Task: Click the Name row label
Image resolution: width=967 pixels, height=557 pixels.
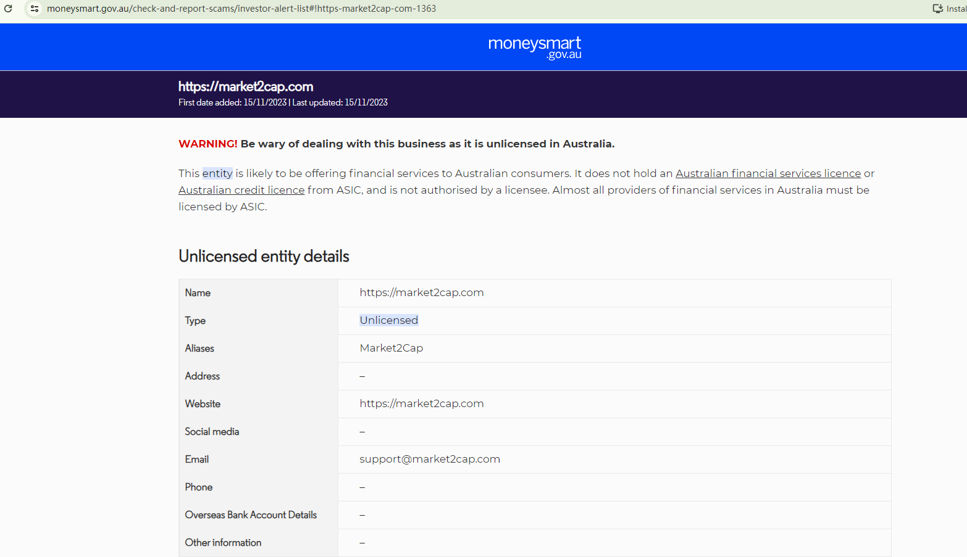Action: (x=198, y=293)
